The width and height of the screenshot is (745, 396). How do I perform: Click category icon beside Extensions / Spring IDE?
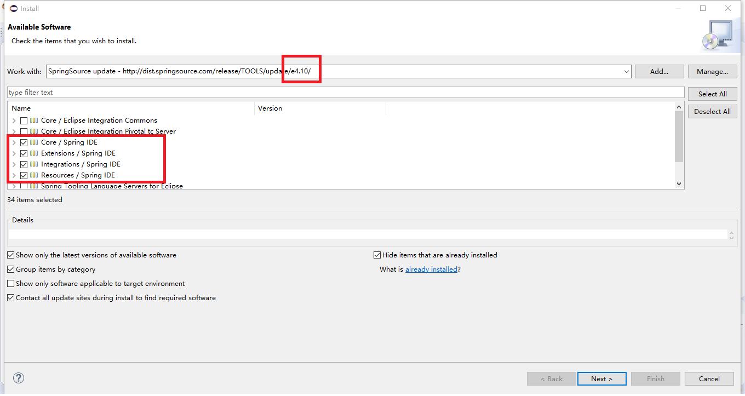34,153
